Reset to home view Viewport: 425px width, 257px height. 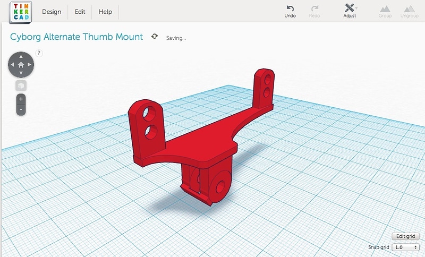[21, 65]
